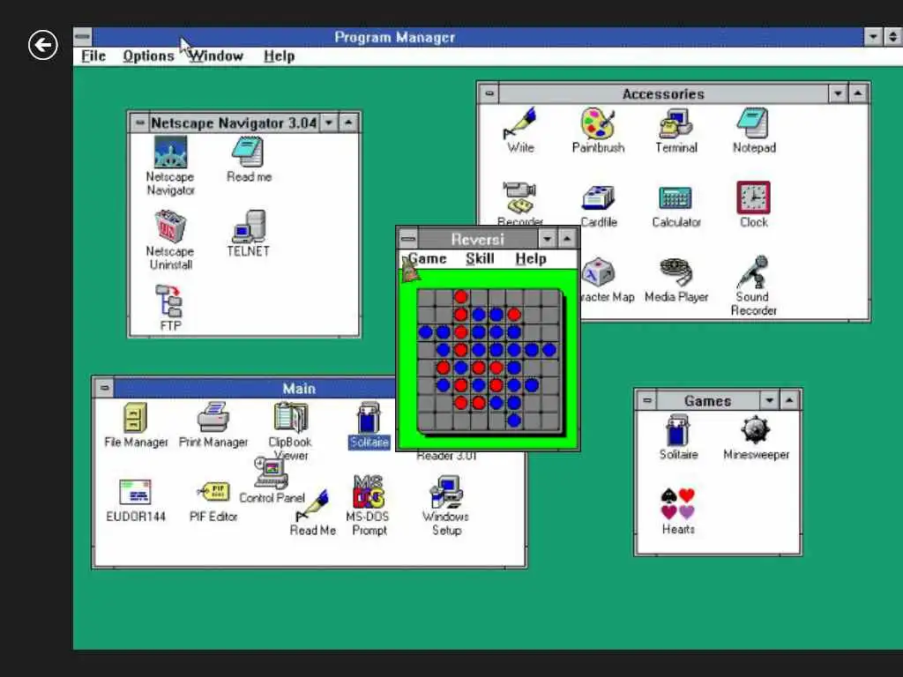Click the Accessories window title bar
903x677 pixels.
(x=663, y=93)
